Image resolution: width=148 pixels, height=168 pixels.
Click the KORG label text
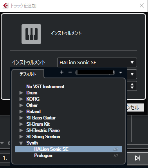click(33, 99)
